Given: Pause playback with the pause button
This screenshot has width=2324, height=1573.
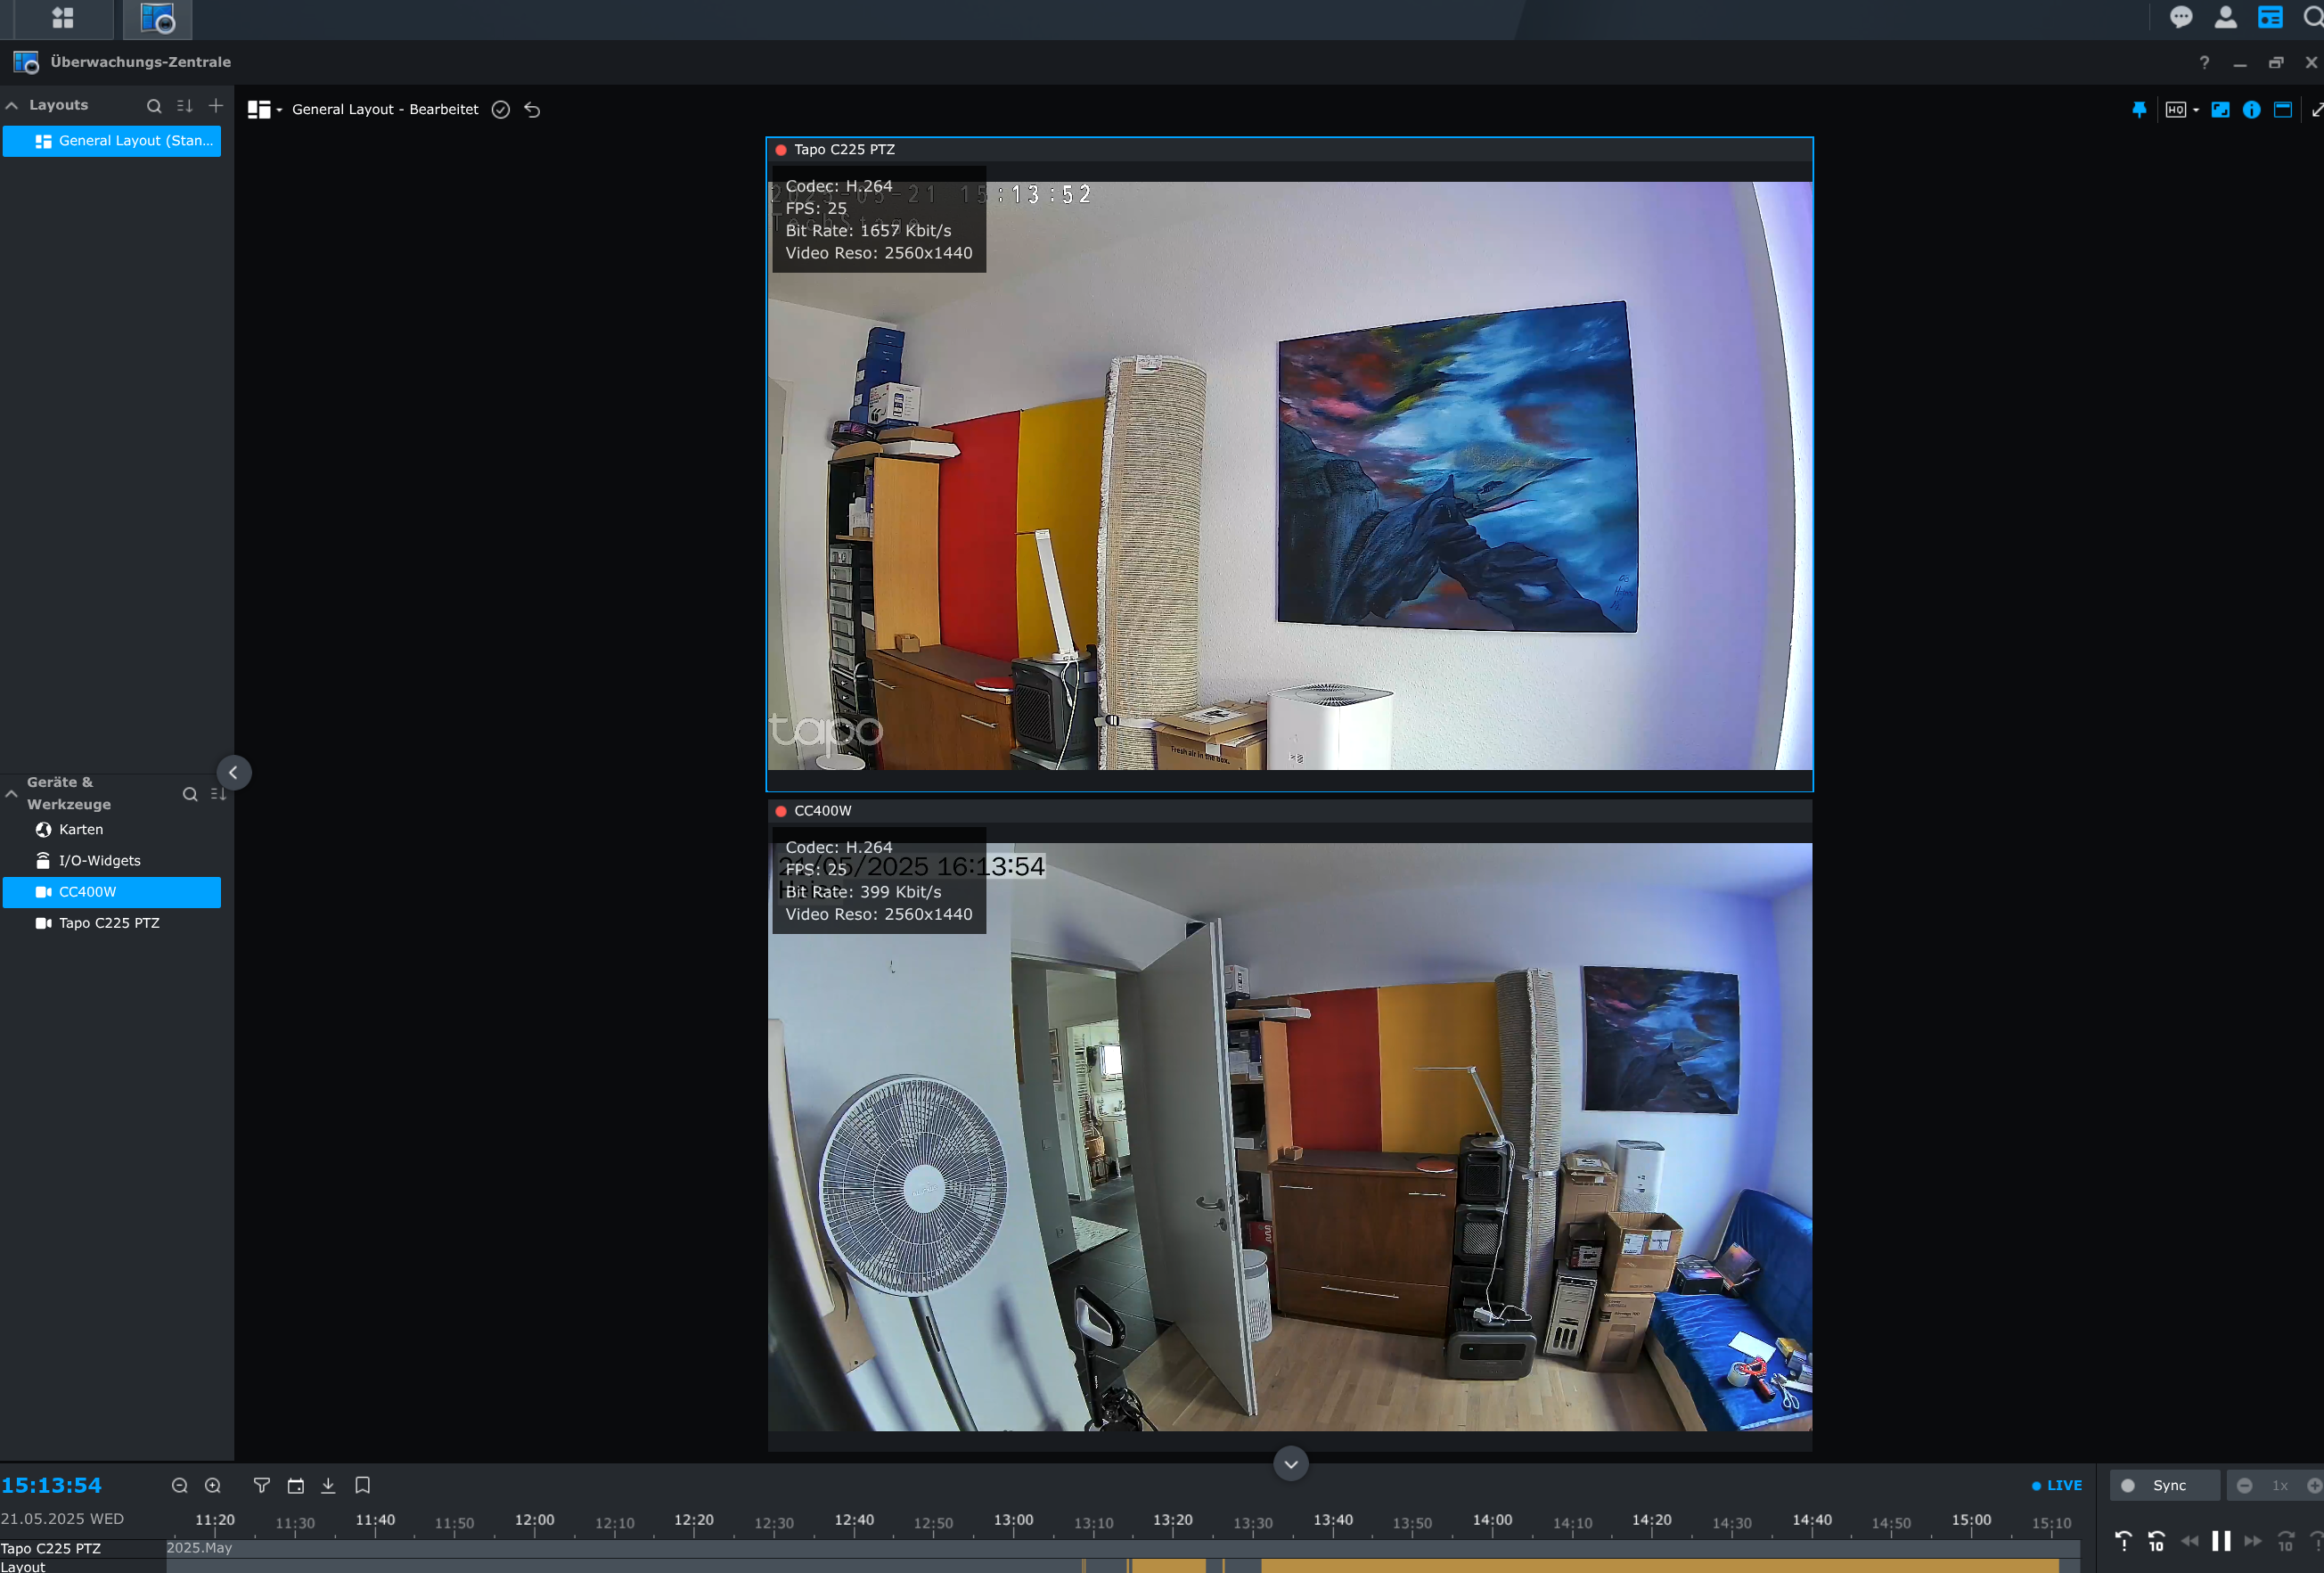Looking at the screenshot, I should tap(2220, 1541).
